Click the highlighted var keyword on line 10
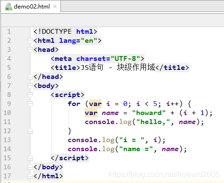The width and height of the screenshot is (224, 183). tap(91, 113)
